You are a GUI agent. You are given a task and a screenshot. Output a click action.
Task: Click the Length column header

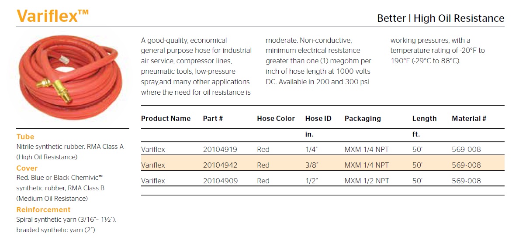424,118
